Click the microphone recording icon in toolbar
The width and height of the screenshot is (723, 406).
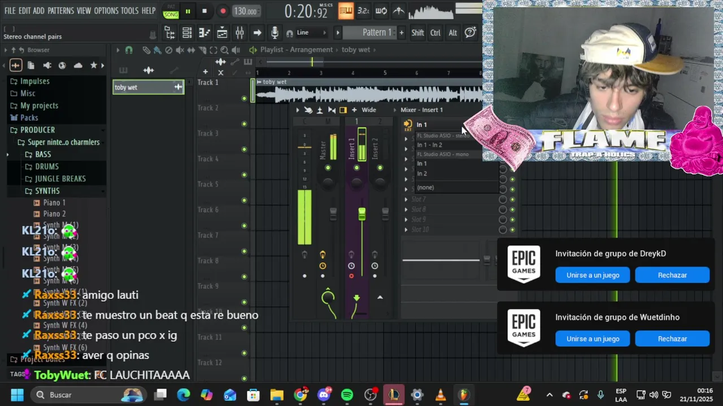coord(275,33)
